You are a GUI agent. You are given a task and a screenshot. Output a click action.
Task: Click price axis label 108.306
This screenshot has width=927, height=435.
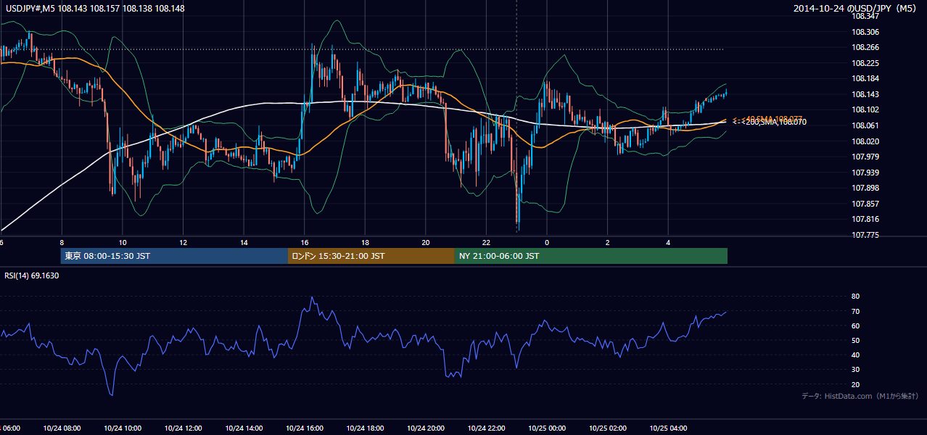(x=865, y=32)
